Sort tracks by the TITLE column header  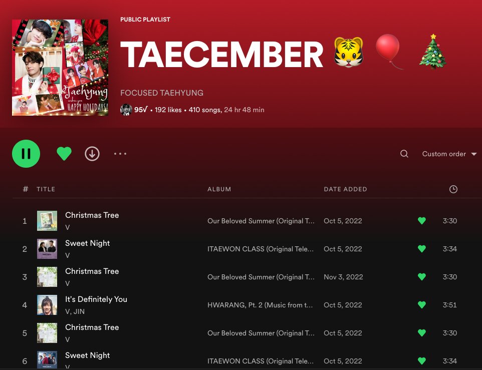[46, 189]
